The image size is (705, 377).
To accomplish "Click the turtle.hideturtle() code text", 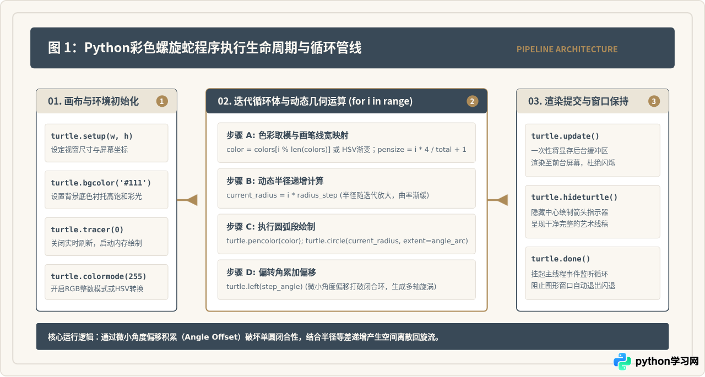I will click(x=574, y=198).
